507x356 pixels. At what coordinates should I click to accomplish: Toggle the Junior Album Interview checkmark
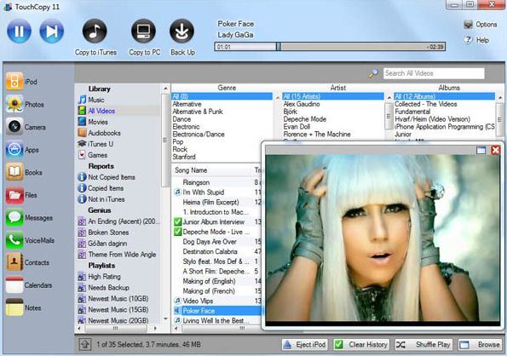(x=177, y=222)
